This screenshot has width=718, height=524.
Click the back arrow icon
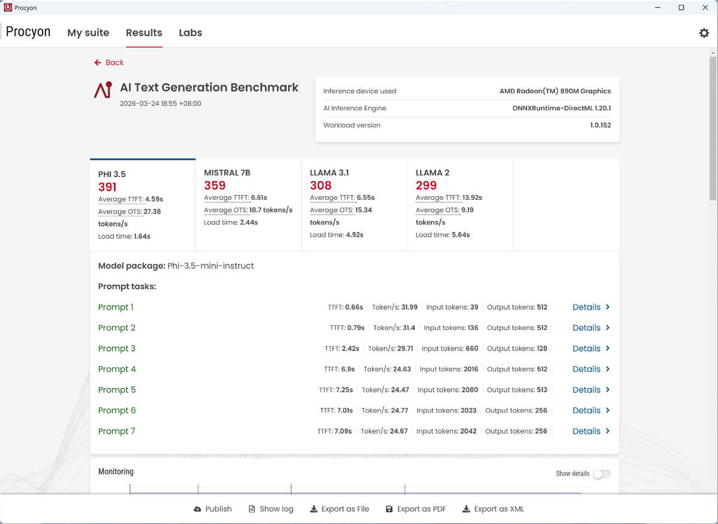pyautogui.click(x=98, y=62)
